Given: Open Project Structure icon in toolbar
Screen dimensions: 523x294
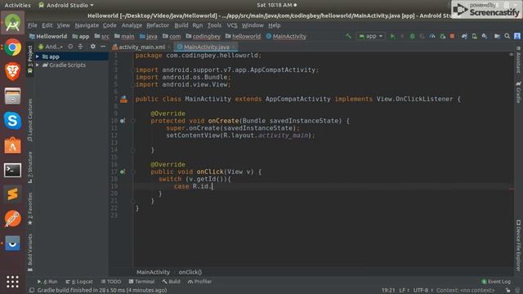Looking at the screenshot, I should (497, 36).
